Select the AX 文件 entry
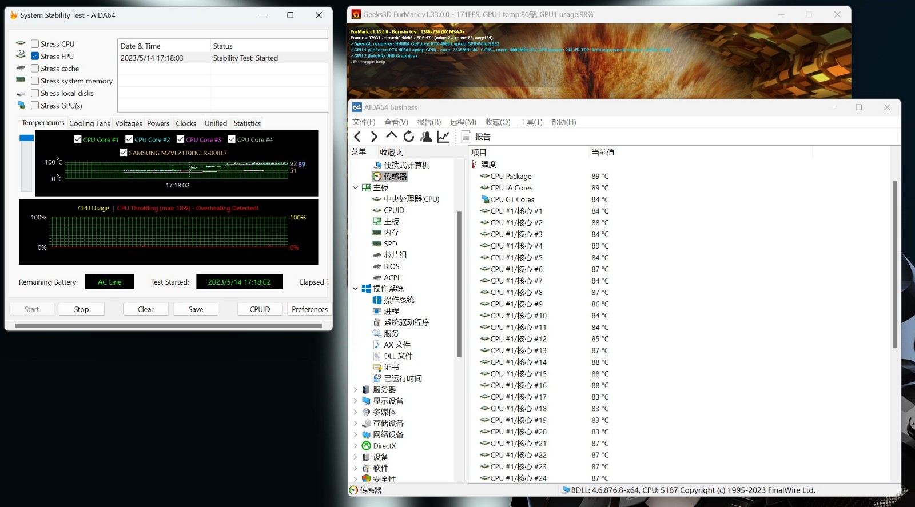 (392, 345)
